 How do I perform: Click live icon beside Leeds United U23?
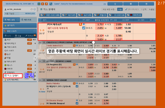coord(74,46)
